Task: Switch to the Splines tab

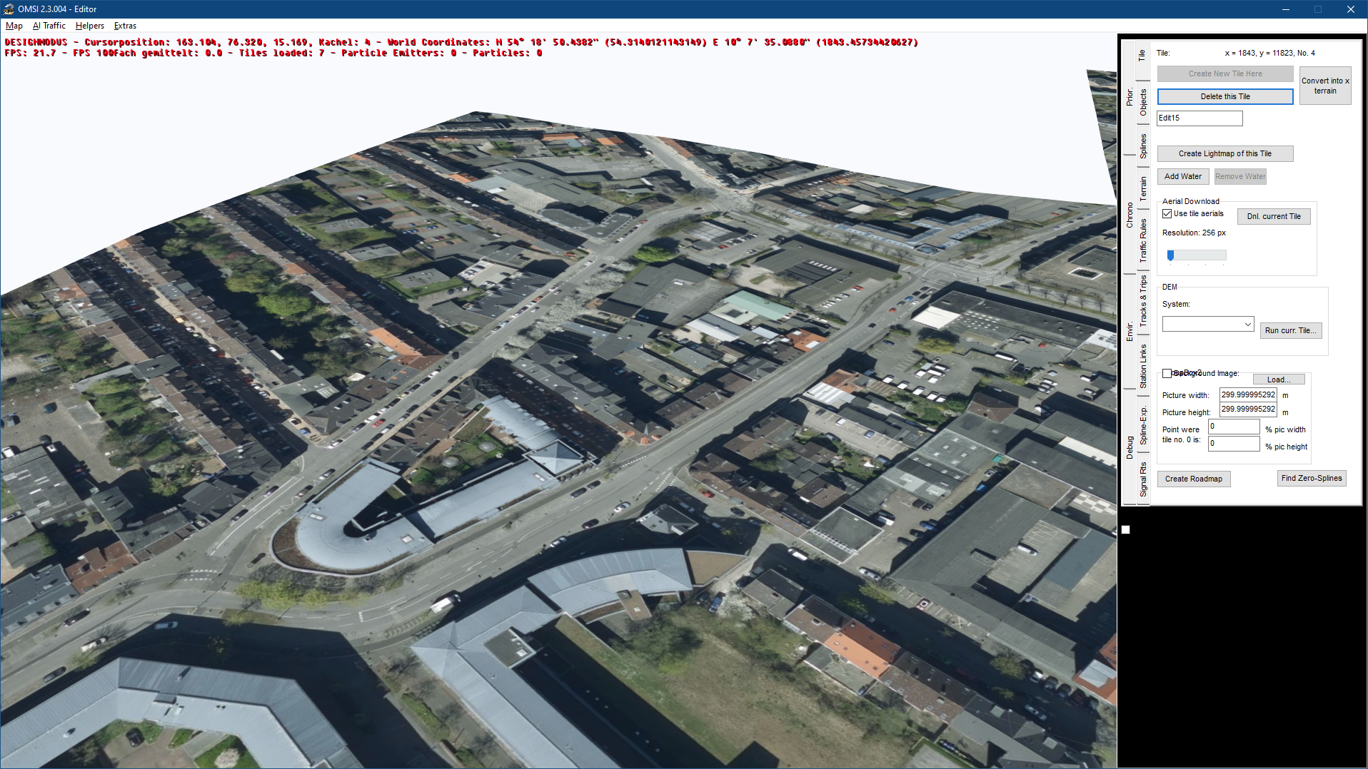Action: pyautogui.click(x=1143, y=146)
